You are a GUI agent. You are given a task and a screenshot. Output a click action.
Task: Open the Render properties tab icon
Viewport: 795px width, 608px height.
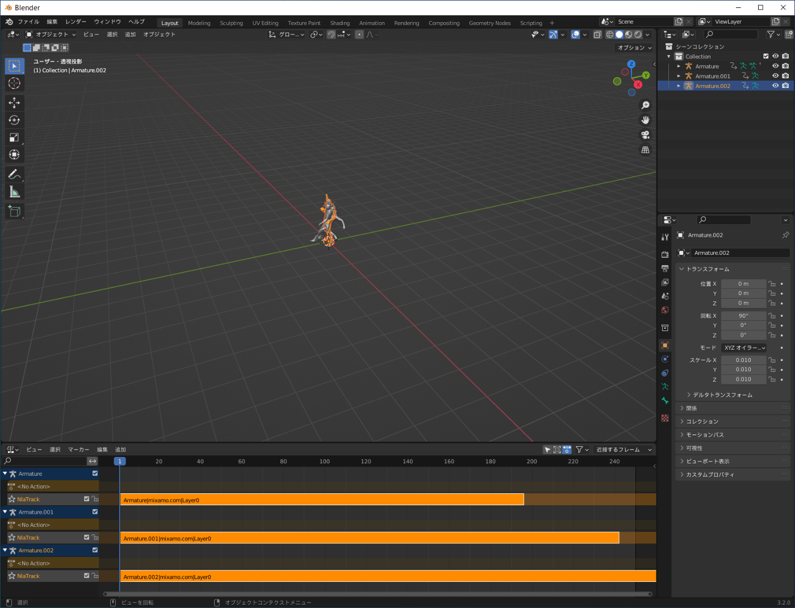pos(665,254)
